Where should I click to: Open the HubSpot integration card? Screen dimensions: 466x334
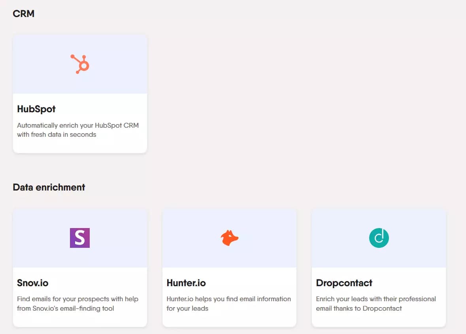point(80,93)
